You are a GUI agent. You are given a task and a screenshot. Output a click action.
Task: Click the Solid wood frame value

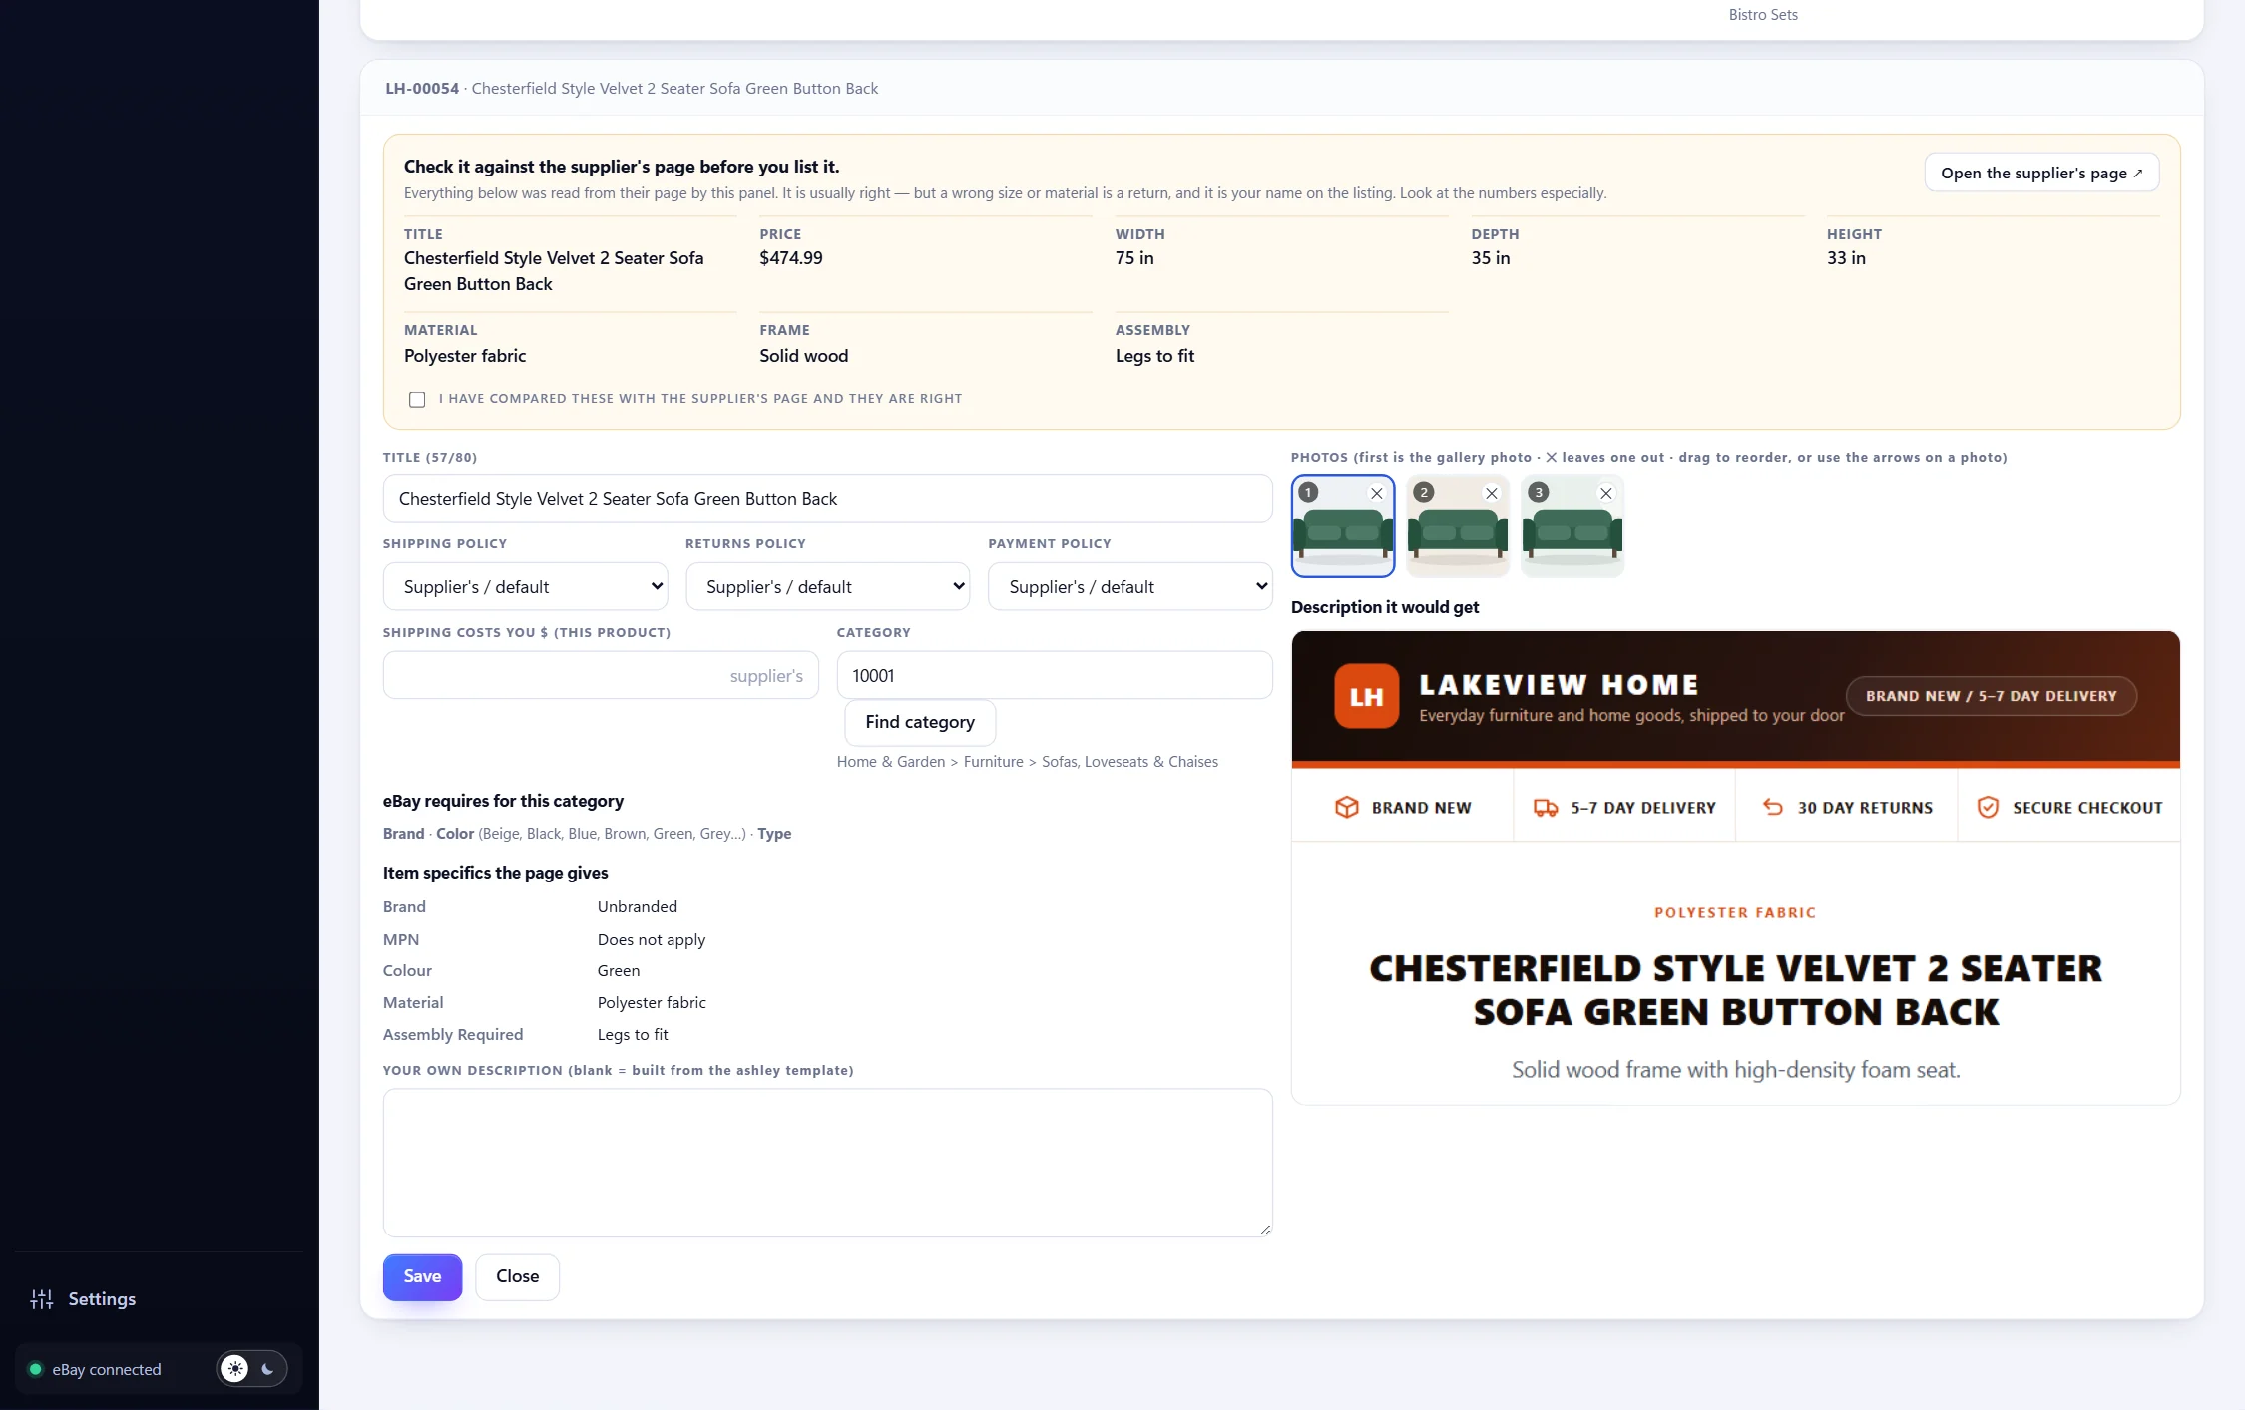coord(804,356)
